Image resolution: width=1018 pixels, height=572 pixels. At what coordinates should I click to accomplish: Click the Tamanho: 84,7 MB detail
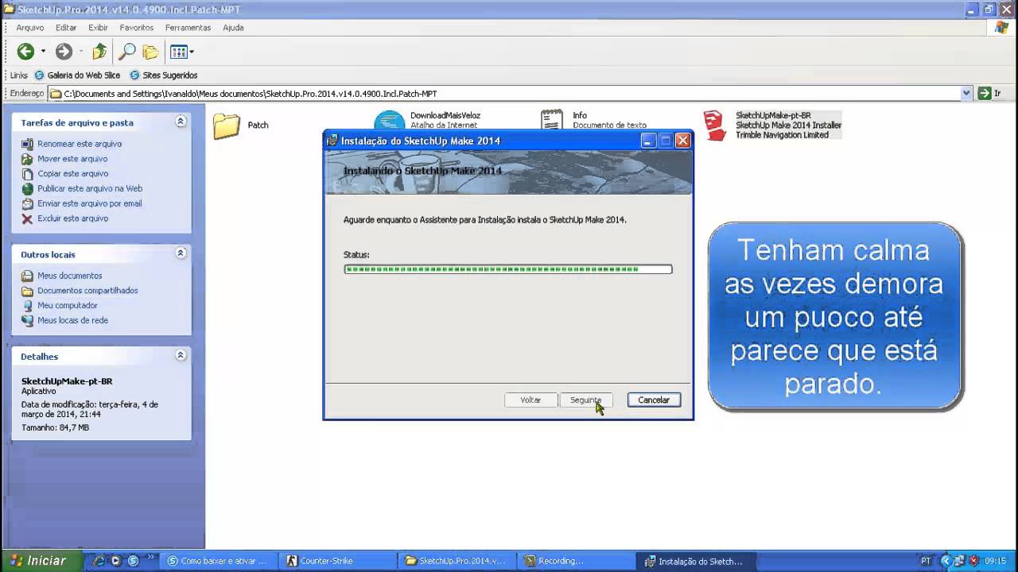55,427
